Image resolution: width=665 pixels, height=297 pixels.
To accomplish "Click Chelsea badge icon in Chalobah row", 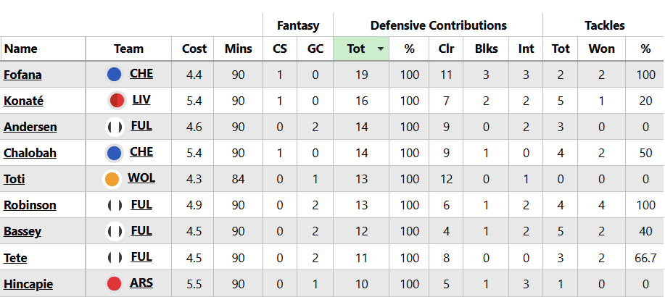I will point(114,153).
